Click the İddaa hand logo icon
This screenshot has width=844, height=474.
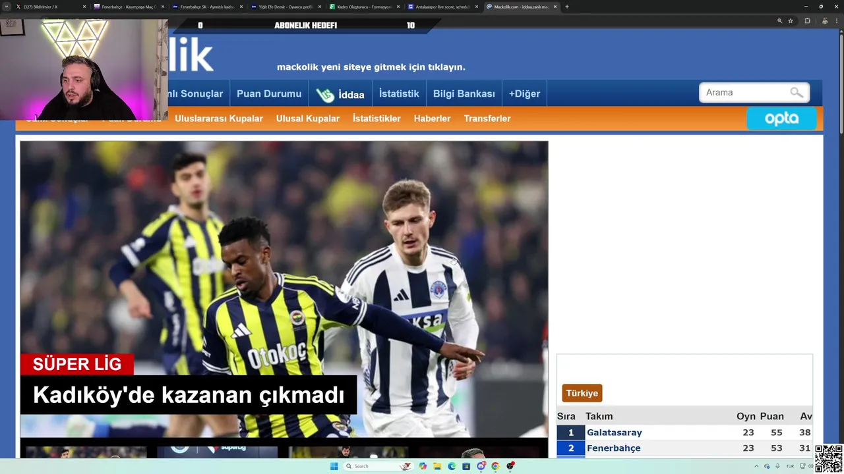(x=324, y=95)
